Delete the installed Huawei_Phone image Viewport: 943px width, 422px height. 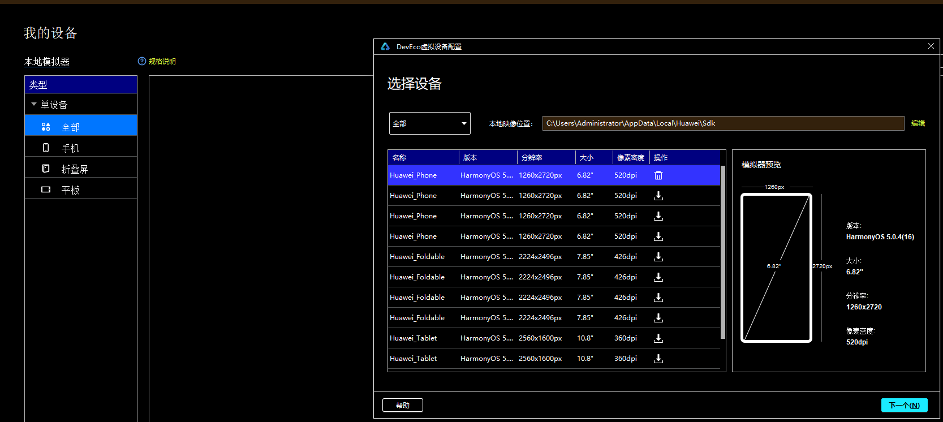click(x=658, y=175)
